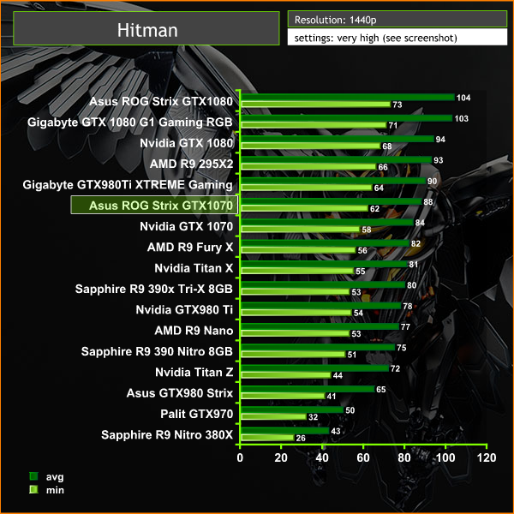This screenshot has height=514, width=514.
Task: Click the x-axis tick label 20
Action: point(281,457)
